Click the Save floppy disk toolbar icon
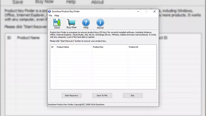 click(57, 22)
